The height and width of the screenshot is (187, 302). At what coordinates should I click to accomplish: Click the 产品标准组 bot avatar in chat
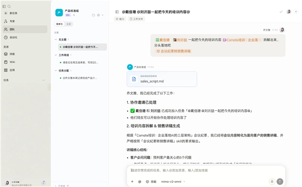point(130,67)
